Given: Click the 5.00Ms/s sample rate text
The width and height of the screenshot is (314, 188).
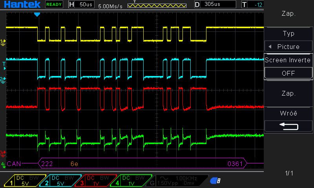Looking at the screenshot, I should [x=110, y=6].
